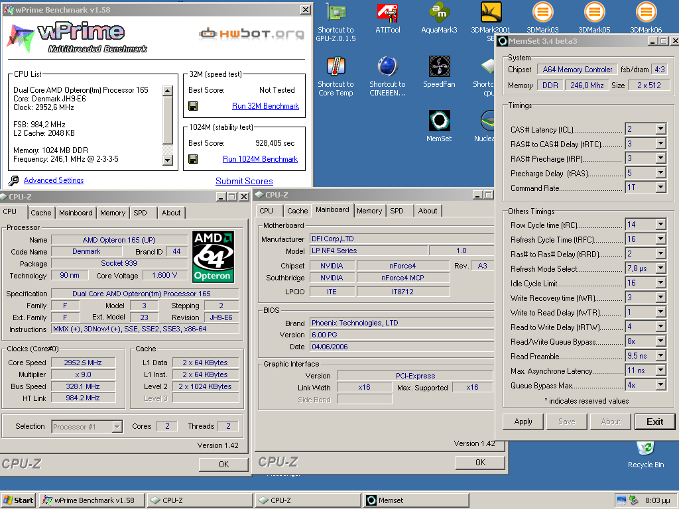Image resolution: width=679 pixels, height=509 pixels.
Task: Click the AMD Opteron 64 logo
Action: [213, 256]
